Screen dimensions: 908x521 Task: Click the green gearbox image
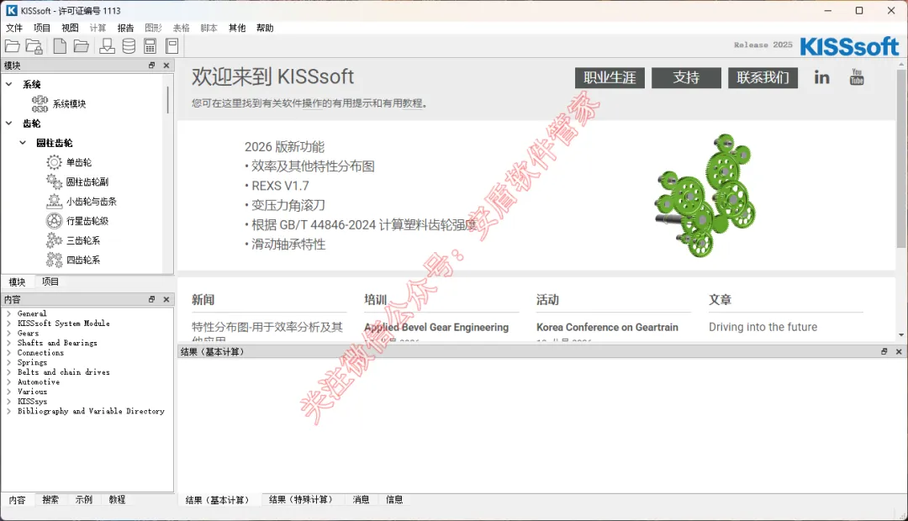click(x=705, y=196)
